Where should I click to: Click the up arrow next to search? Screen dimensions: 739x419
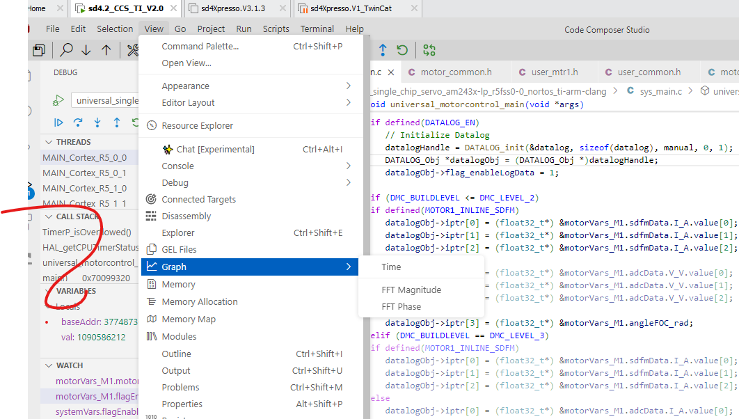coord(106,50)
